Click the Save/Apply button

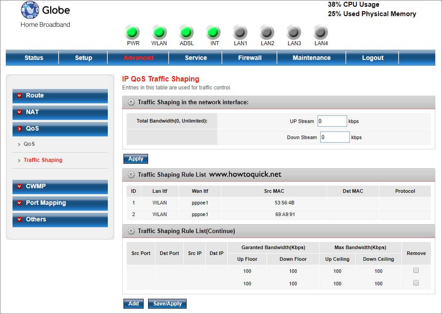(x=167, y=303)
